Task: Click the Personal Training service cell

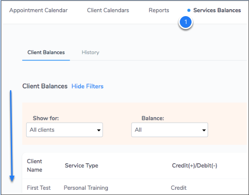Action: [86, 188]
